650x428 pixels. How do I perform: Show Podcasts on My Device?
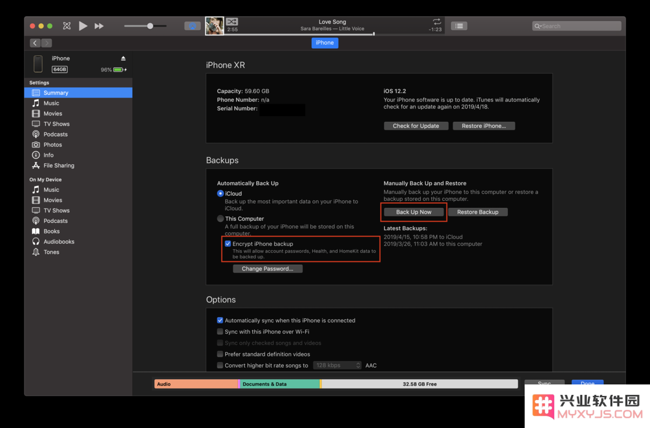click(78, 221)
